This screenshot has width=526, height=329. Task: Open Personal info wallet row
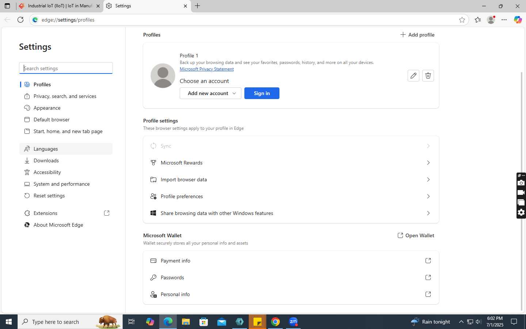[x=291, y=294]
